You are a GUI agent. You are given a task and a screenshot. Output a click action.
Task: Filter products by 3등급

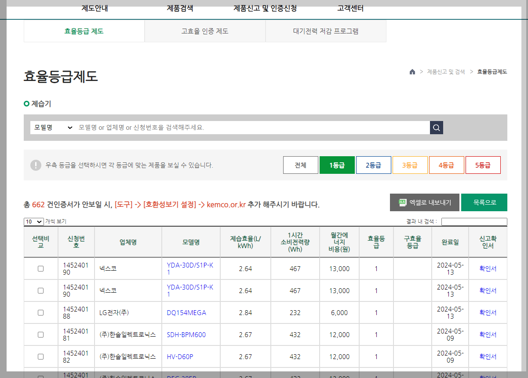click(410, 165)
